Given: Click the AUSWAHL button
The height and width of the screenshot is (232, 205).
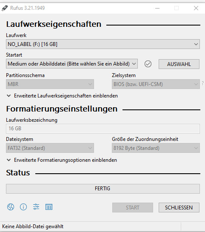Looking at the screenshot, I should (x=179, y=64).
